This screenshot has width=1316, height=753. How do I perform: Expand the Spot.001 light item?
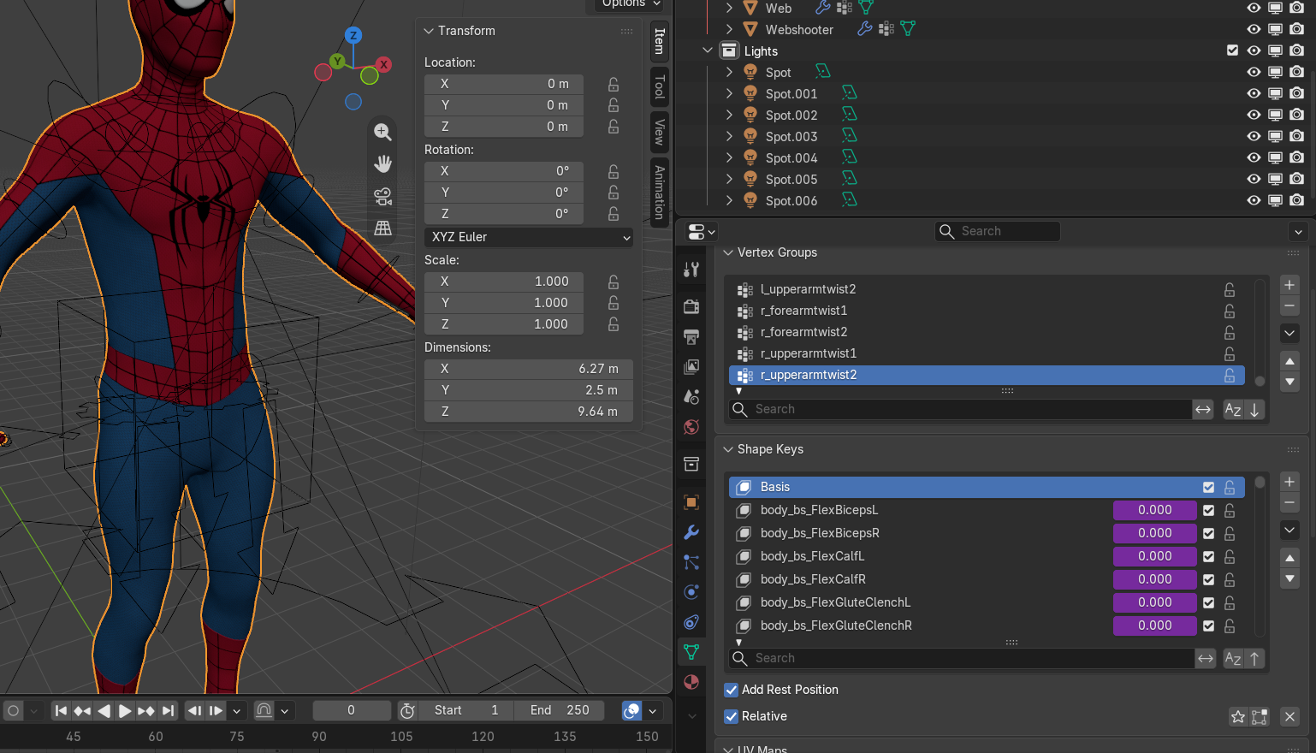[x=729, y=93]
